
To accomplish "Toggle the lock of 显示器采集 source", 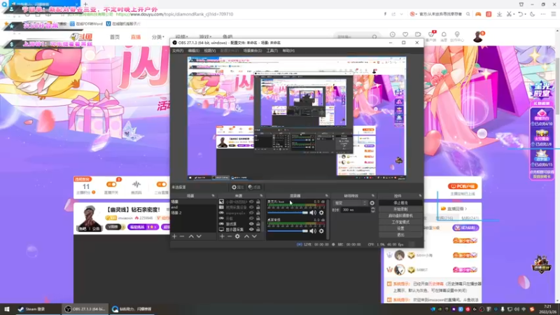I will point(258,230).
